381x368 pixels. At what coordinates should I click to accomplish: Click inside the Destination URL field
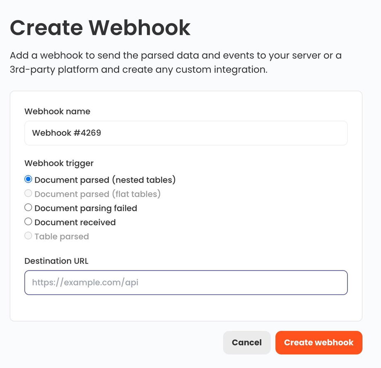tap(186, 283)
